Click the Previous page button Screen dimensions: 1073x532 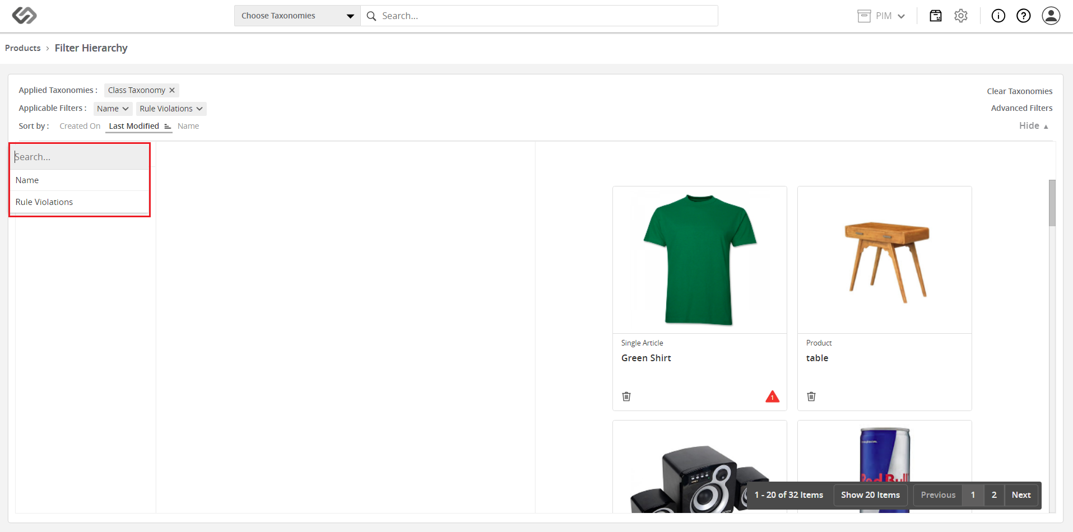point(938,495)
